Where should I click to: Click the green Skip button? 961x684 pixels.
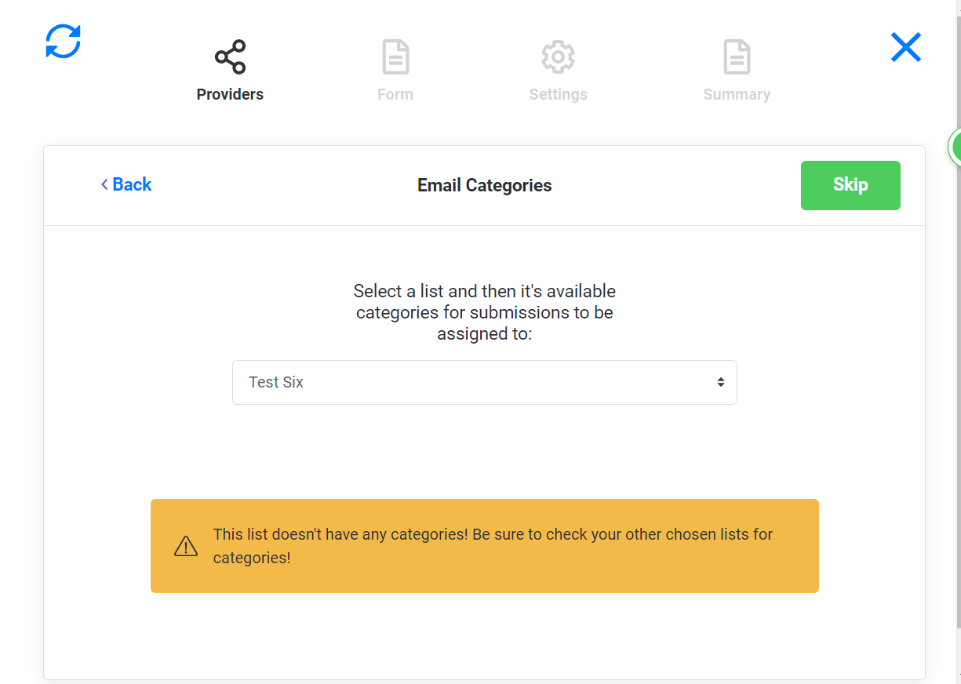click(850, 185)
